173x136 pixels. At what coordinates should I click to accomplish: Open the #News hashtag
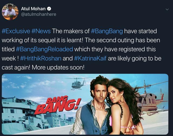[x=41, y=31]
